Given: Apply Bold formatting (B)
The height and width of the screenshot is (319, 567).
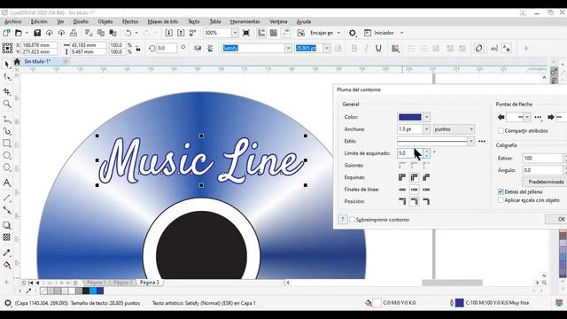Looking at the screenshot, I should tap(354, 48).
